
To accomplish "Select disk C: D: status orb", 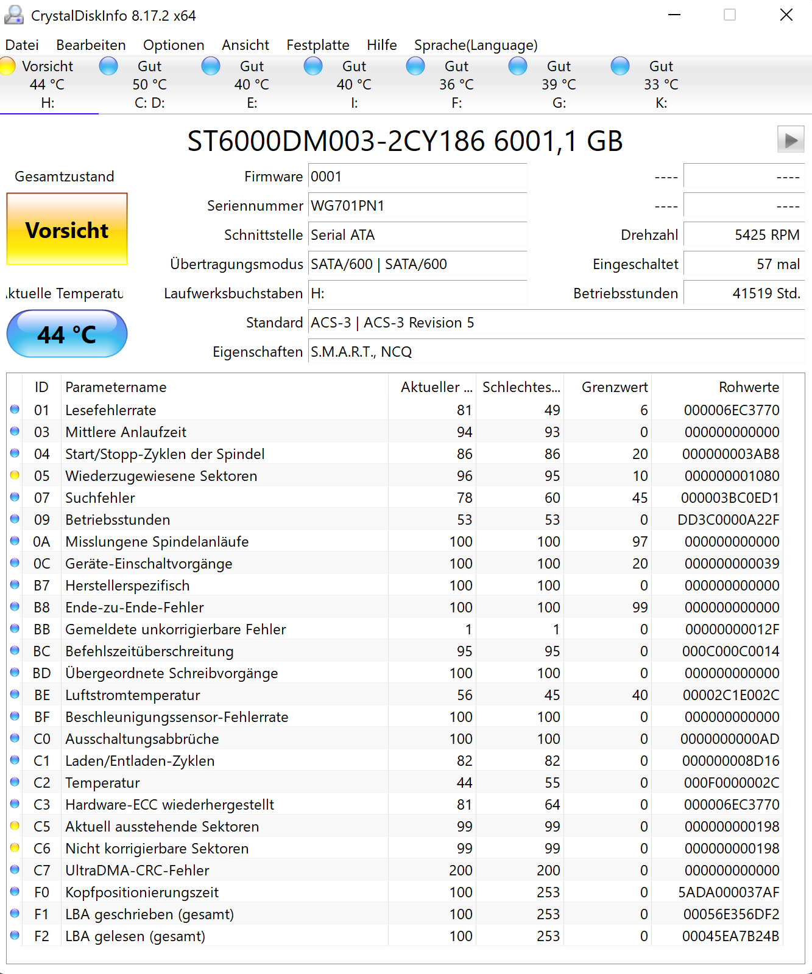I will pos(108,66).
